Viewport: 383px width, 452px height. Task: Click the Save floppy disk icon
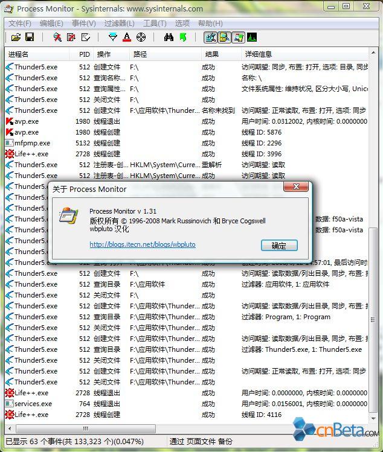[x=30, y=37]
